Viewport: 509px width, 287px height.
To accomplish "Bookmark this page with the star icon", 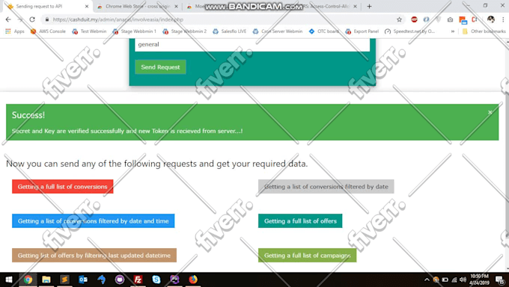I will tap(399, 19).
